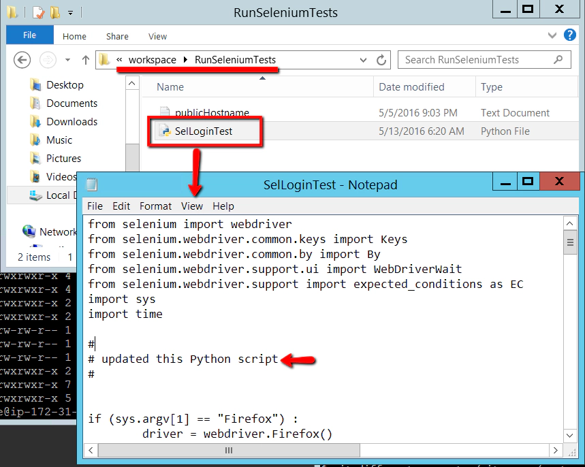Expand the ribbon using the chevron near Help
This screenshot has width=585, height=467.
pos(552,35)
